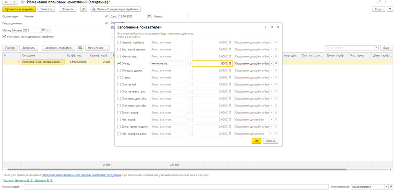Open rounding method of Дневн. тариф row
Image resolution: width=397 pixels, height=190 pixels.
click(276, 112)
